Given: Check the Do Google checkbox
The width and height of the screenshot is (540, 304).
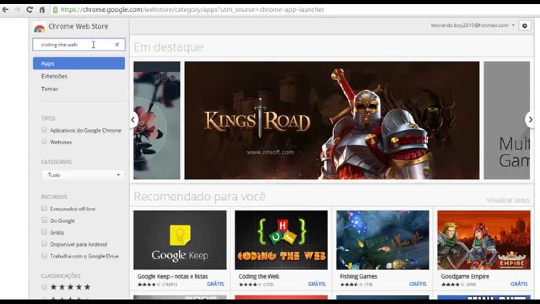Looking at the screenshot, I should (x=44, y=220).
